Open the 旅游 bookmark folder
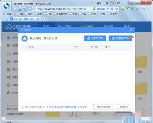 tap(29, 14)
